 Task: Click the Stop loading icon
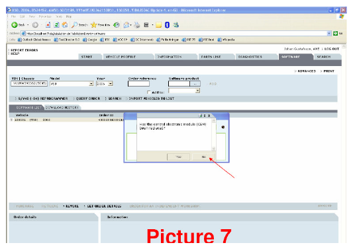(x=48, y=25)
